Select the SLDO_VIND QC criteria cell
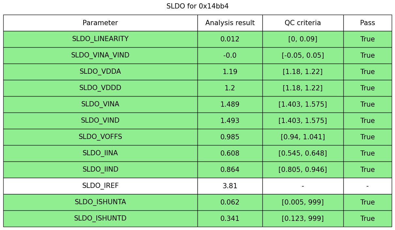 click(303, 121)
